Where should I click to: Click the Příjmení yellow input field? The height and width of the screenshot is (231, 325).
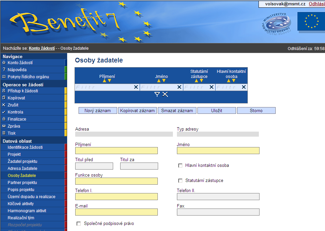[x=117, y=150]
